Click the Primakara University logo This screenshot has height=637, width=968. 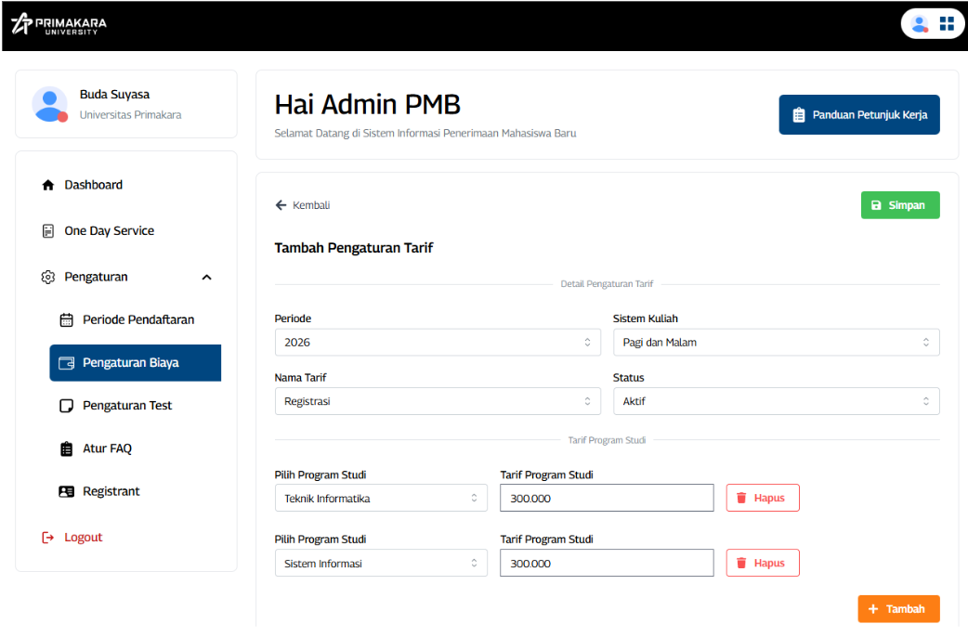(59, 24)
